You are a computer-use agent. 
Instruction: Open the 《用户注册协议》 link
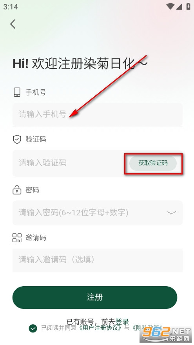tap(100, 328)
